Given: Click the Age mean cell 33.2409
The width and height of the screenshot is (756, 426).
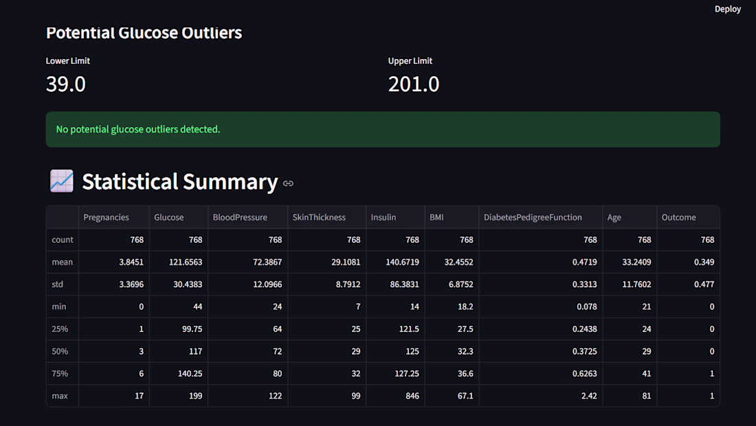Looking at the screenshot, I should [x=630, y=262].
